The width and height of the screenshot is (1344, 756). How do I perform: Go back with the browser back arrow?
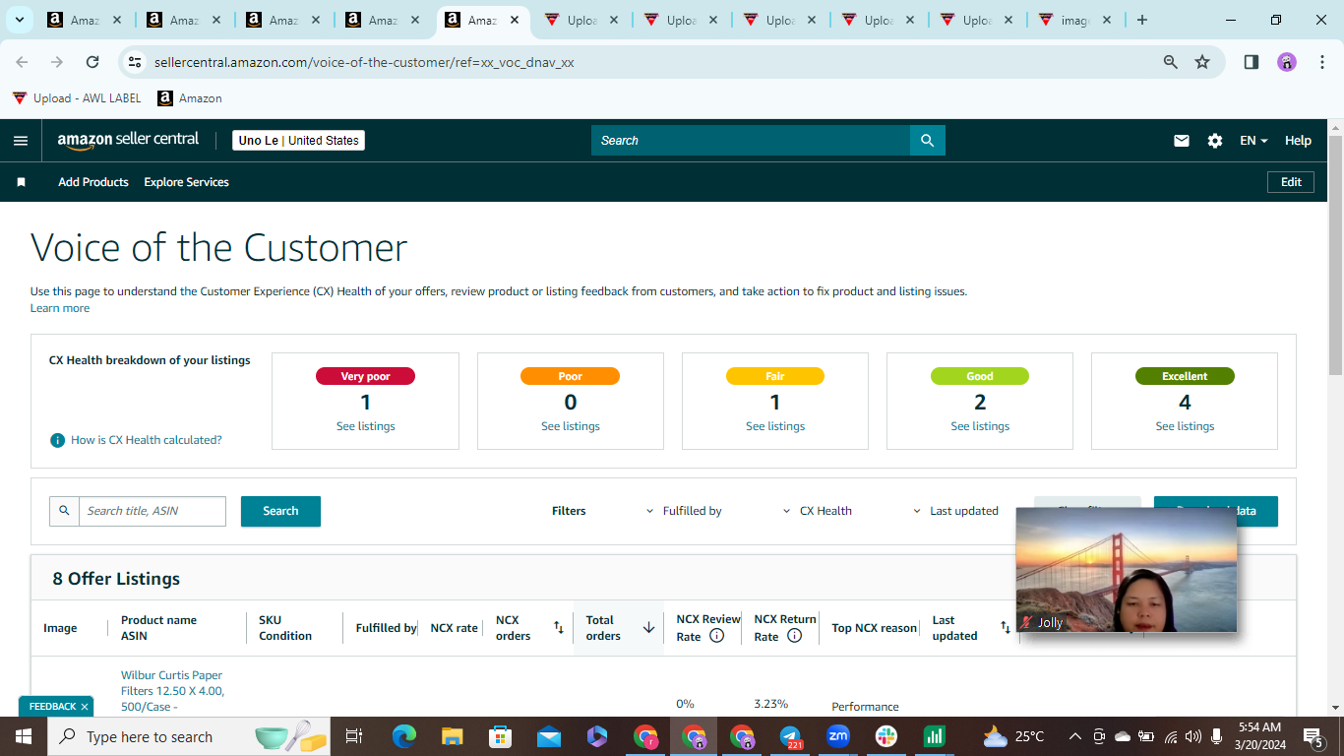(x=22, y=62)
